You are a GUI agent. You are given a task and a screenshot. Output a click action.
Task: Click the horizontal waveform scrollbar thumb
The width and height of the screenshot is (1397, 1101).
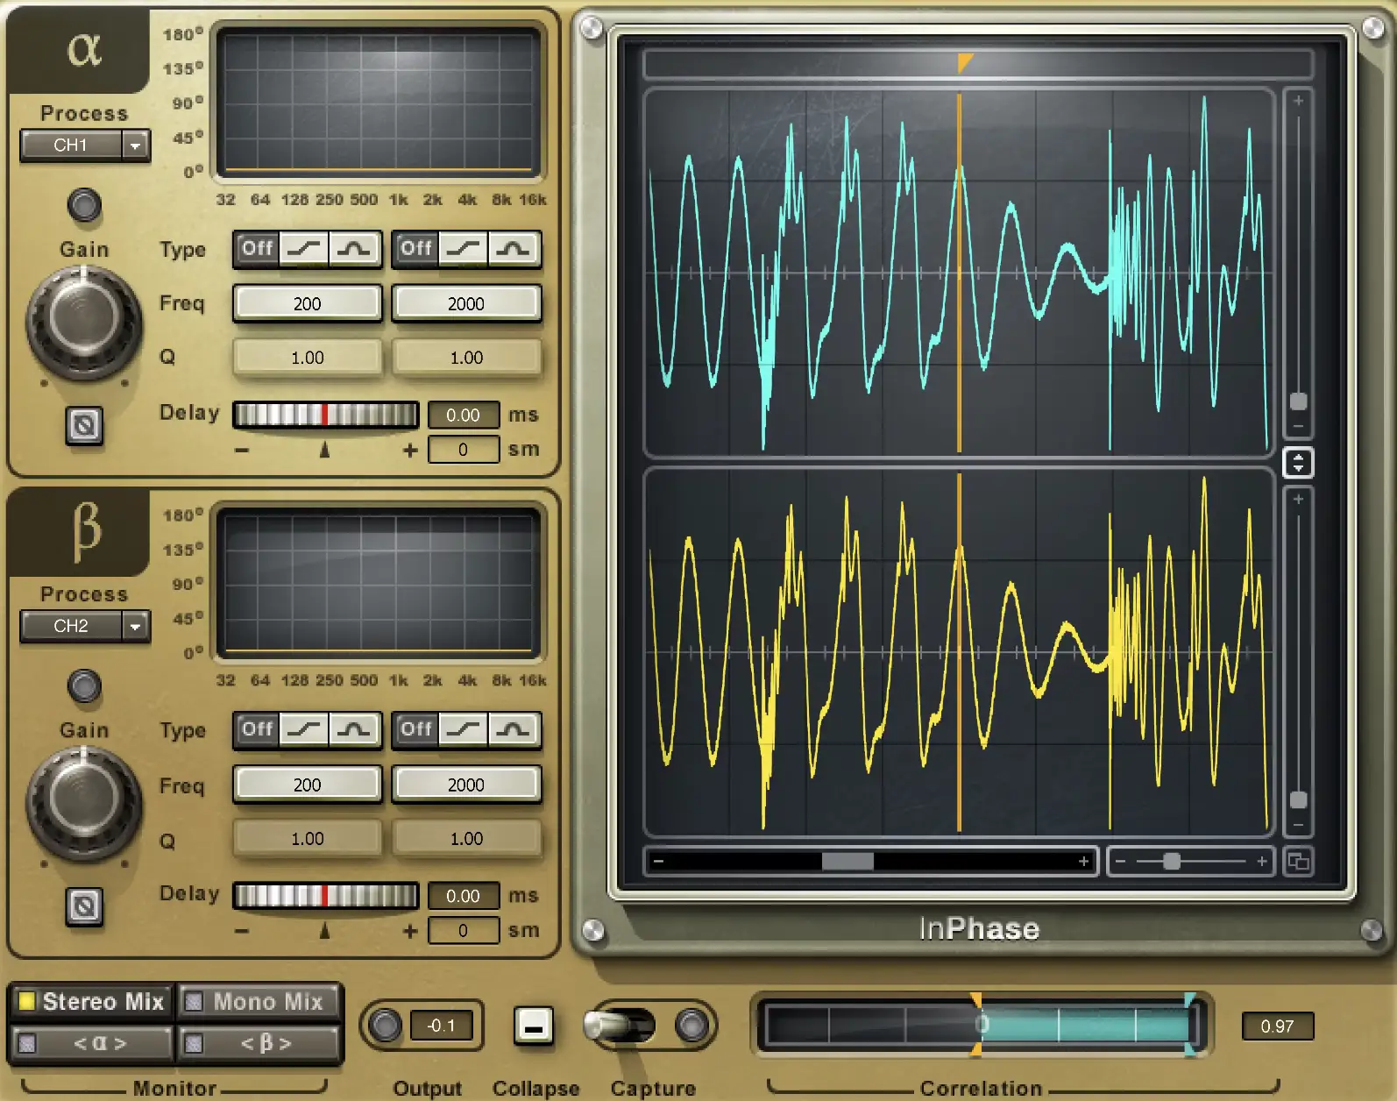pyautogui.click(x=847, y=862)
